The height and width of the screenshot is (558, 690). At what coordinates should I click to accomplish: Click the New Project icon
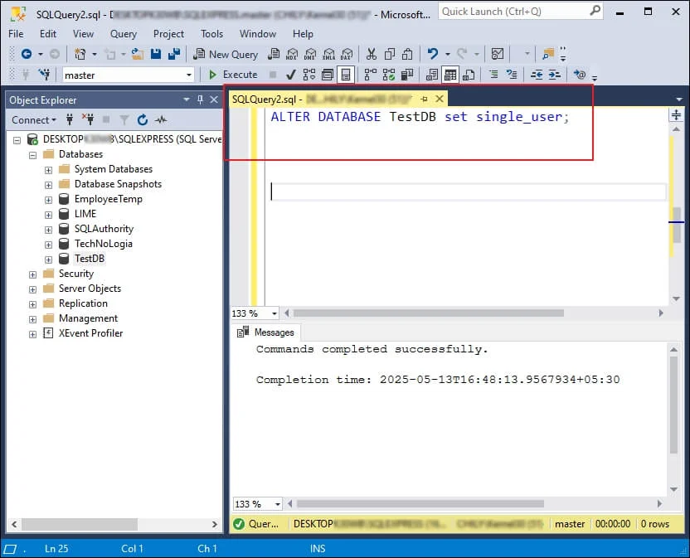point(80,54)
